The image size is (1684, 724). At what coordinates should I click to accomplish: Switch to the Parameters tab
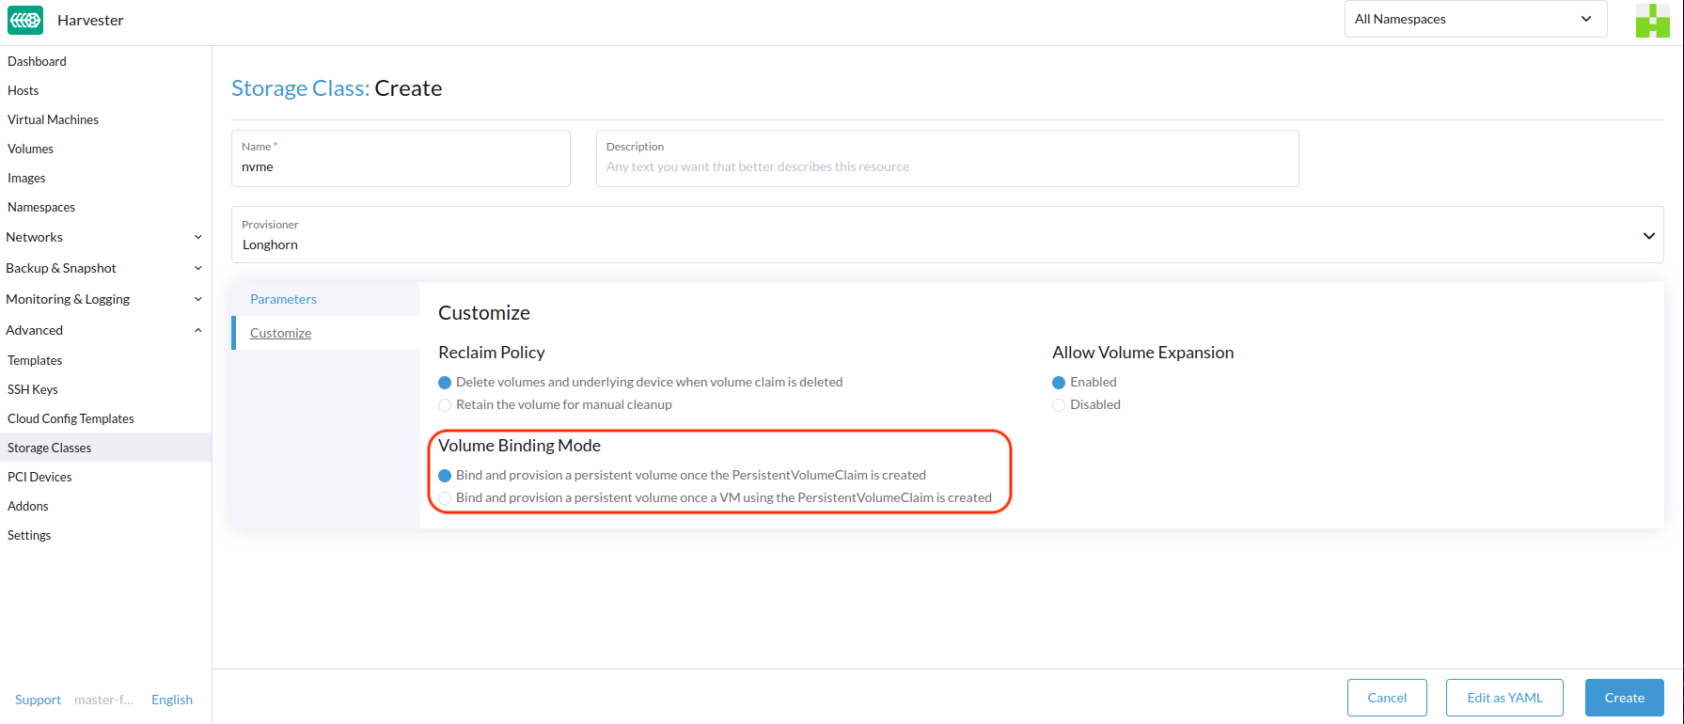(x=283, y=299)
